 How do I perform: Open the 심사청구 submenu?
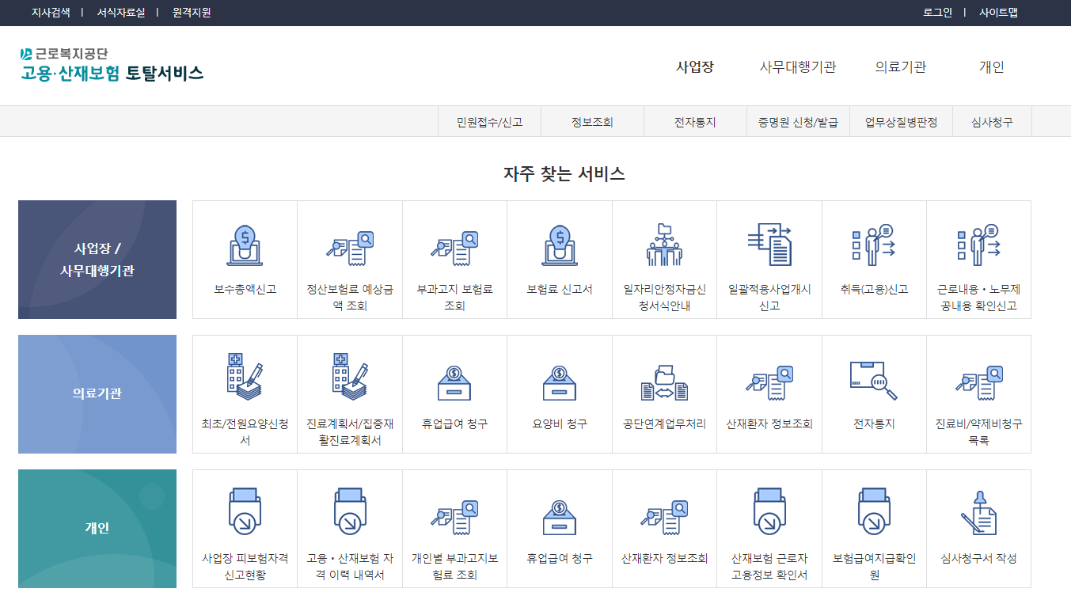pos(992,122)
